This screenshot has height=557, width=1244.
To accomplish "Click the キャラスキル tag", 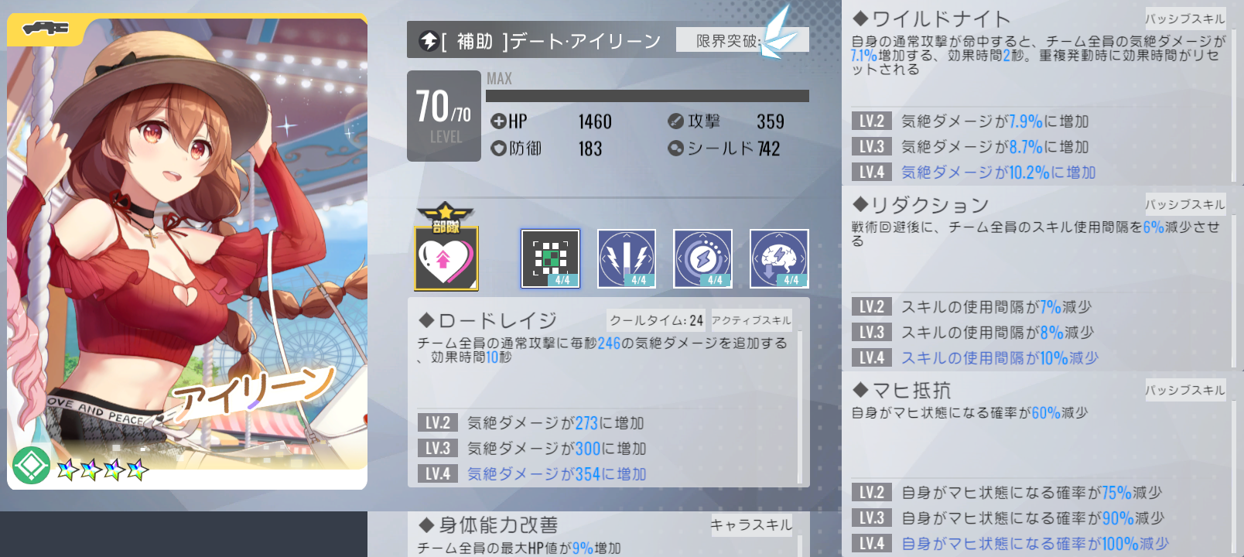I will pos(751,525).
